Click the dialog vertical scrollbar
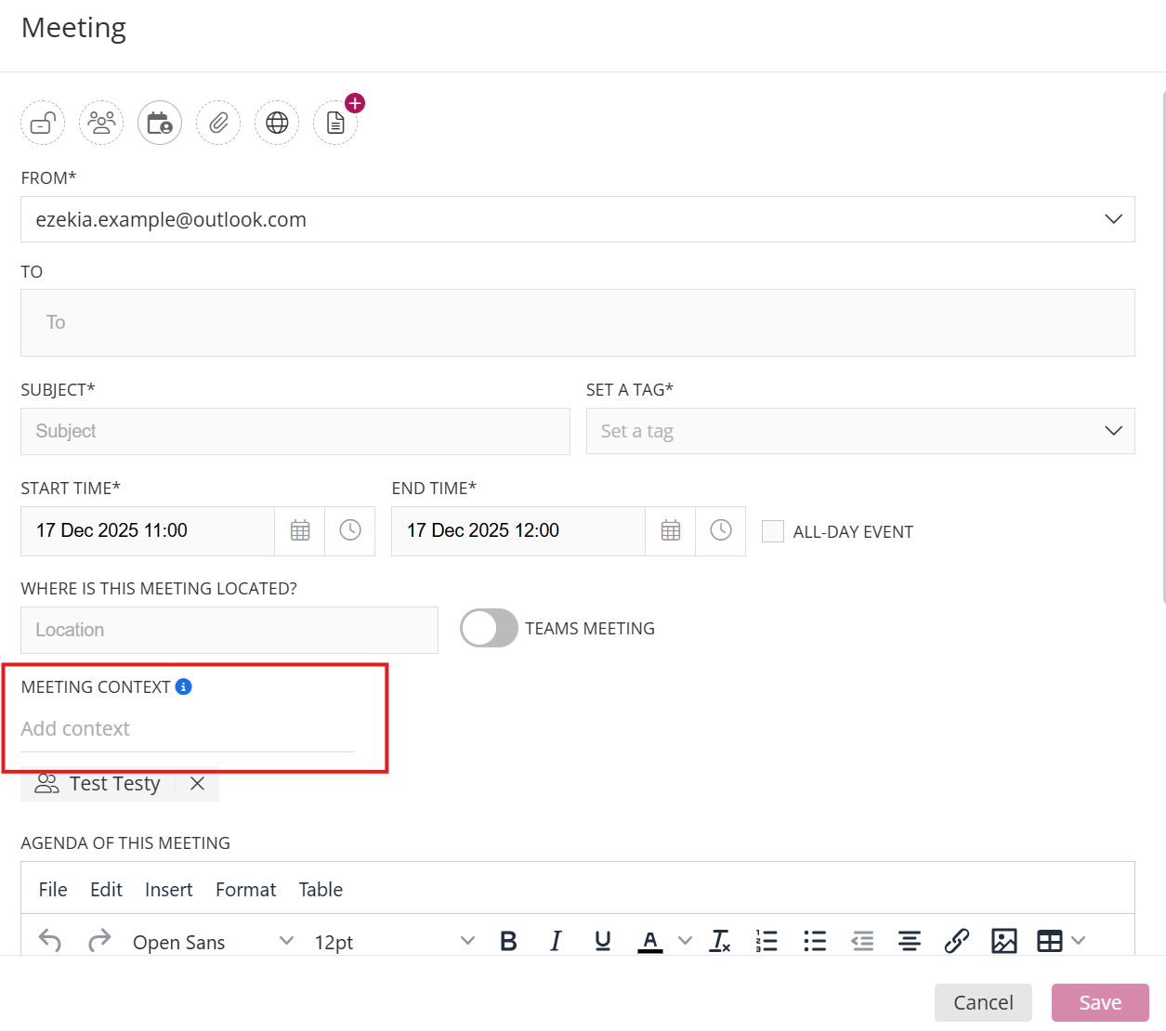Viewport: 1166px width, 1031px height. click(1163, 348)
